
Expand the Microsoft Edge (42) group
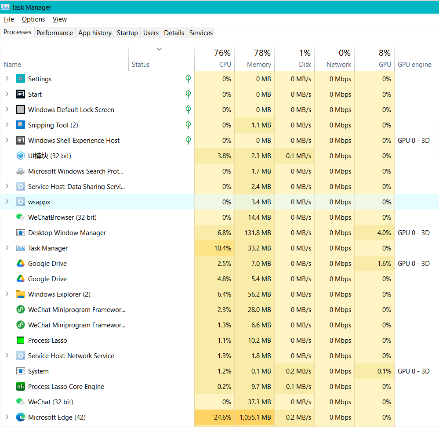(7, 417)
